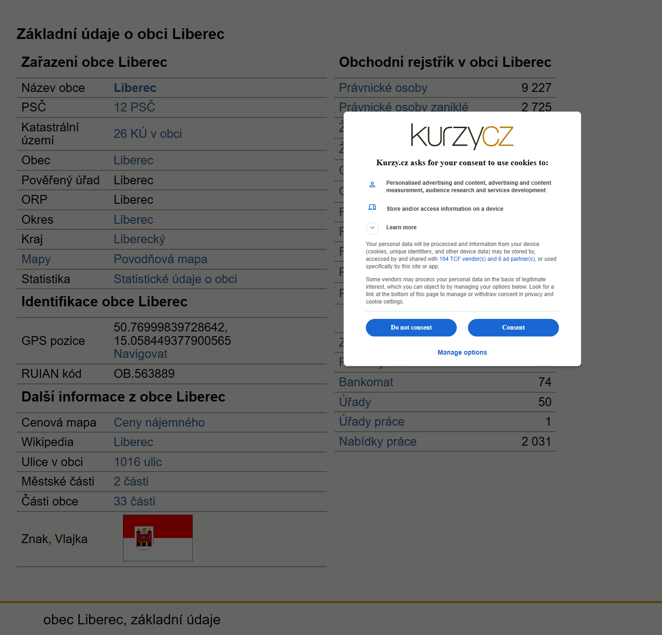This screenshot has width=662, height=635.
Task: Open the Ceny nájemného link
Action: 159,422
